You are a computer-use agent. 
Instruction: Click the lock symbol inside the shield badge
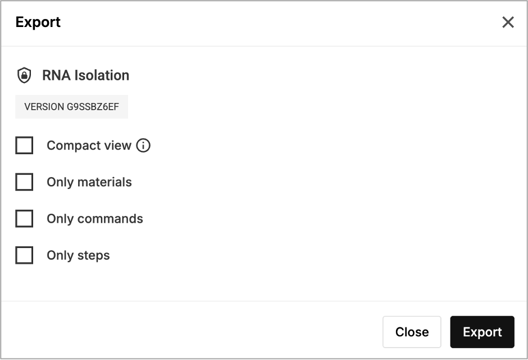24,75
